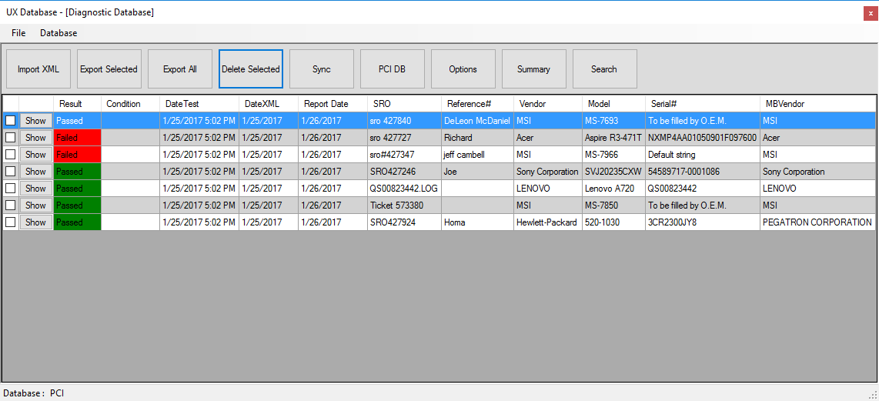Click Show for the Sony Corporation row
Image resolution: width=879 pixels, height=401 pixels.
pos(35,172)
